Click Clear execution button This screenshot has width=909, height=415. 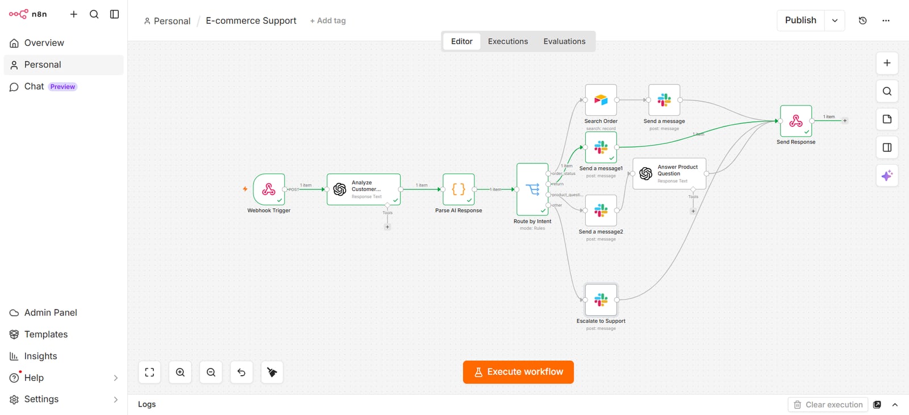pos(828,405)
